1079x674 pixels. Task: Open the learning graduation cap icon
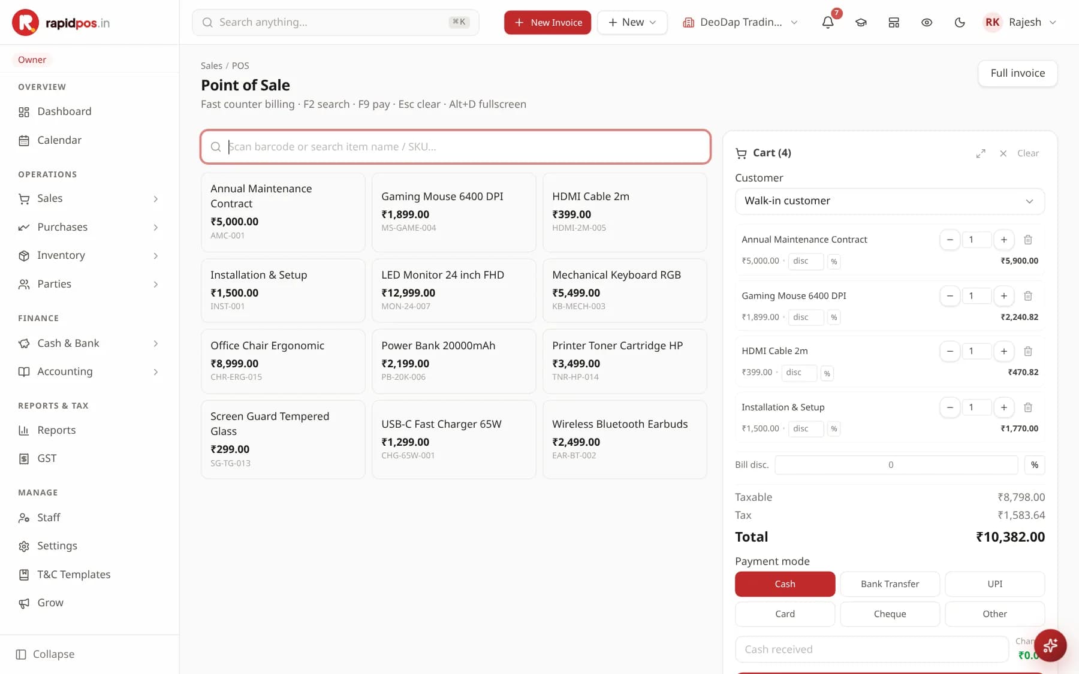[861, 22]
